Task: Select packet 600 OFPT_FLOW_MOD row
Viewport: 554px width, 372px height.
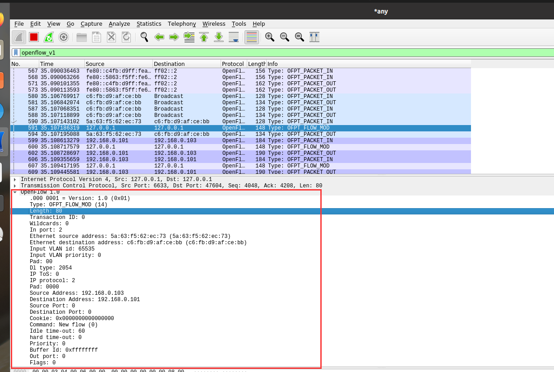Action: 240,147
